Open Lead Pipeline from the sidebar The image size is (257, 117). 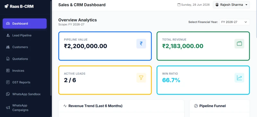click(25, 35)
